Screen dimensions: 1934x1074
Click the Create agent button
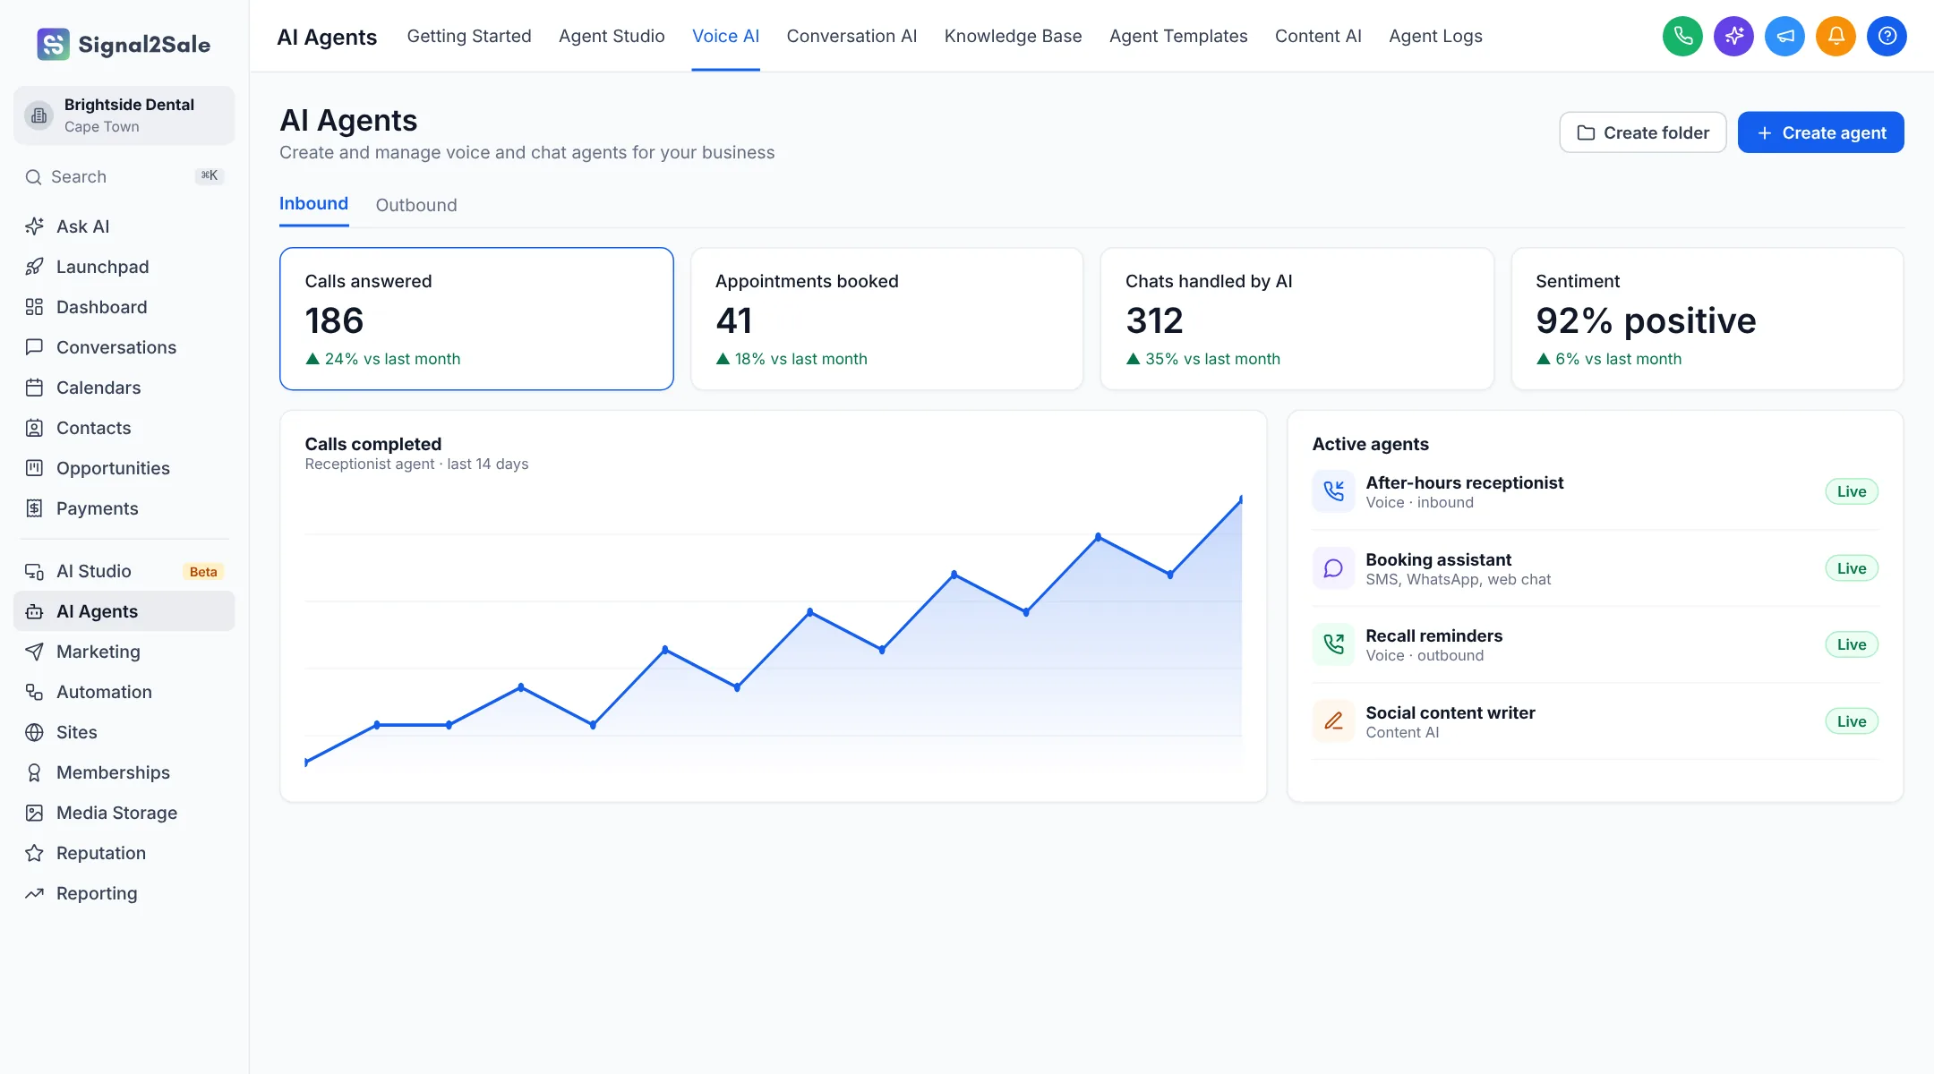(1820, 132)
